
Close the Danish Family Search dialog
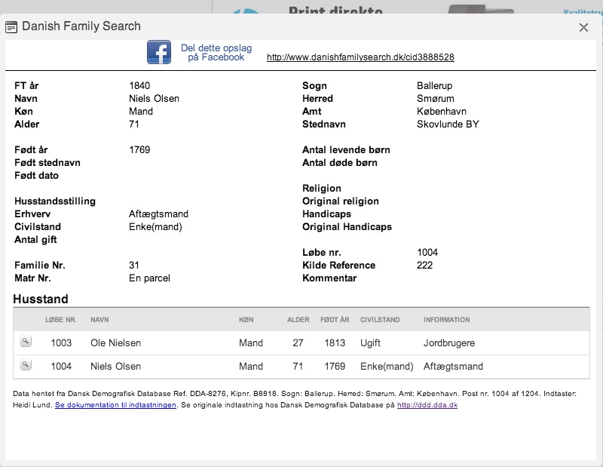(583, 27)
